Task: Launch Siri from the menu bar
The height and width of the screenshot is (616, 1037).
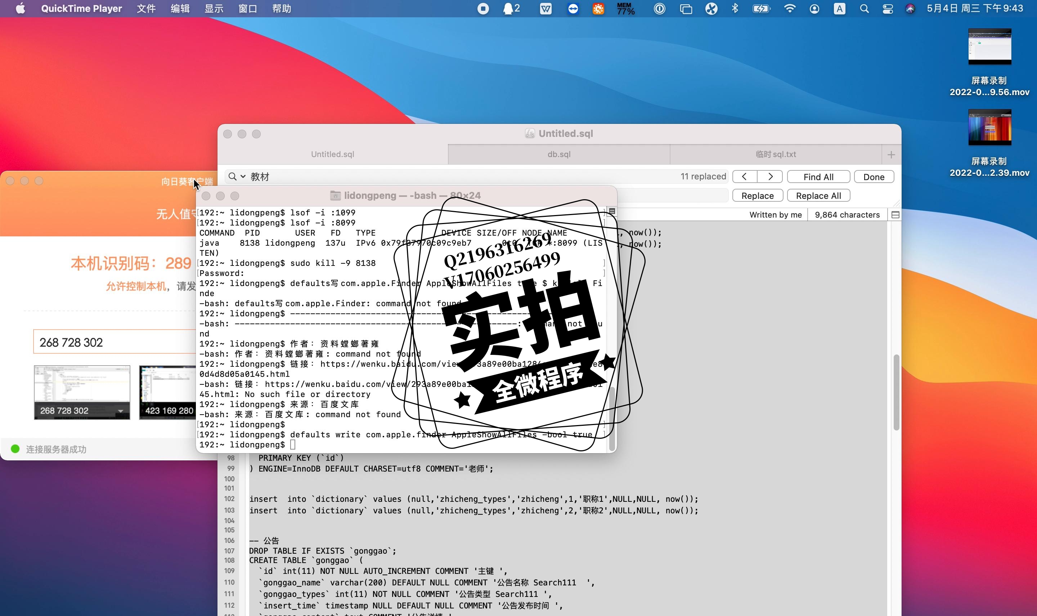Action: click(910, 9)
